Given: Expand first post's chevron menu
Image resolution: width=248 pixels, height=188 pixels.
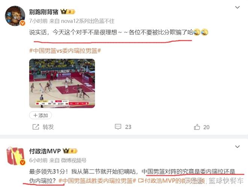Looking at the screenshot, I should (x=237, y=7).
